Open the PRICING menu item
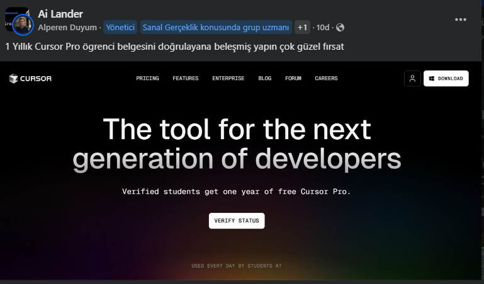Viewport: 484px width, 284px height. (147, 79)
